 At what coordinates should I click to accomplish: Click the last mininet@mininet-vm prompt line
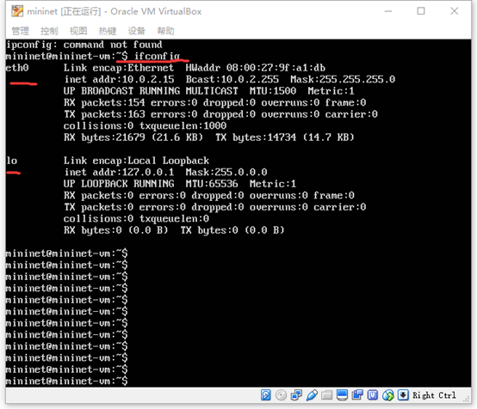[x=66, y=381]
